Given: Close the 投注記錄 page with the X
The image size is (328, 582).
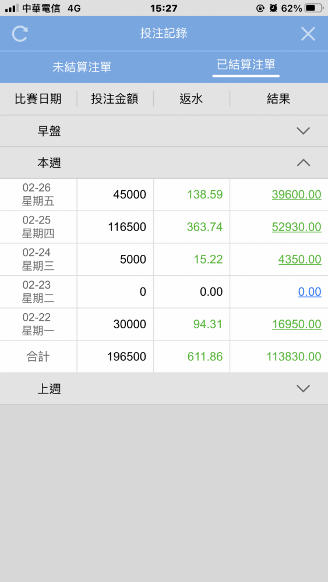Looking at the screenshot, I should [308, 34].
